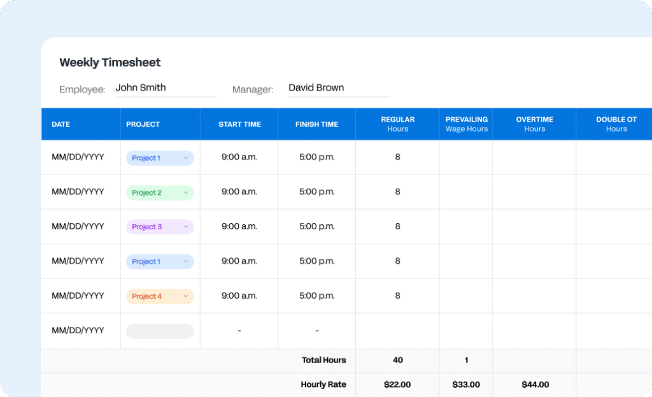
Task: Click the Employee name field John Smith
Action: 166,88
